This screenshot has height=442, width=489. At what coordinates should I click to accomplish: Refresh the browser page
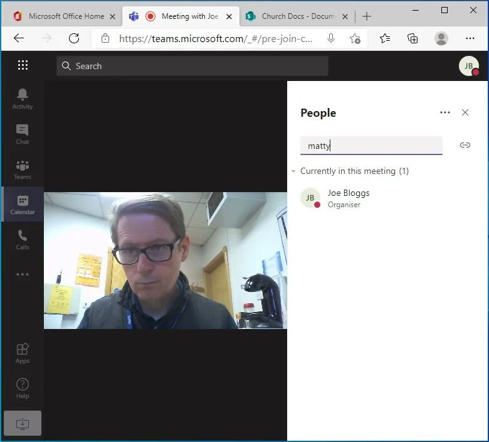[x=74, y=38]
